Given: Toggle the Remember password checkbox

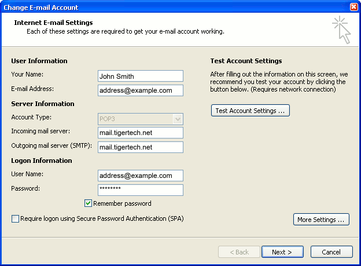Looking at the screenshot, I should (89, 203).
